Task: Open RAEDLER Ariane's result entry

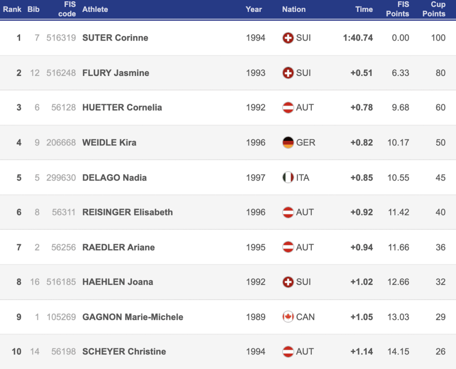Action: point(118,247)
